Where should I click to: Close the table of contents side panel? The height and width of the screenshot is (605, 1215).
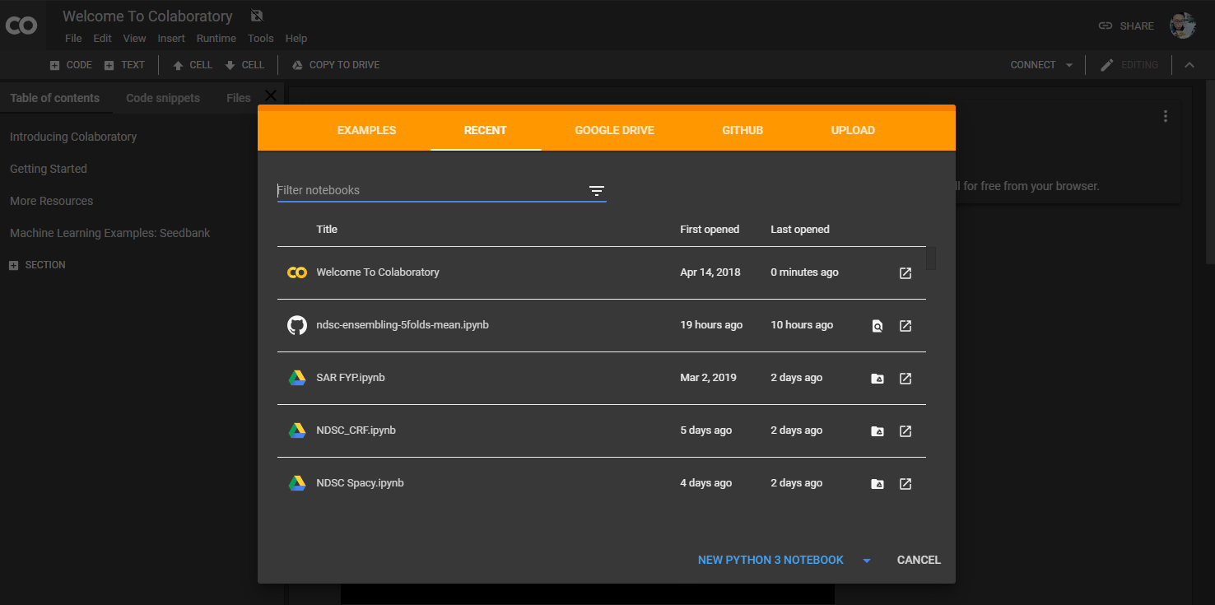click(271, 95)
